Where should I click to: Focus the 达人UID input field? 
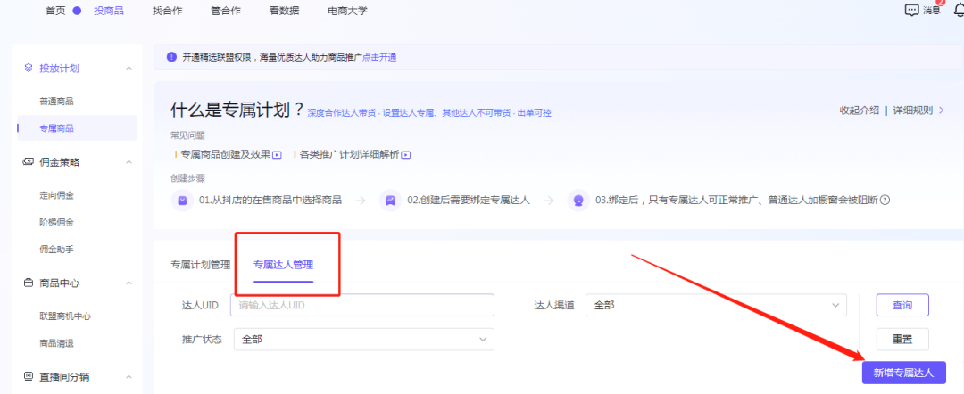point(361,306)
